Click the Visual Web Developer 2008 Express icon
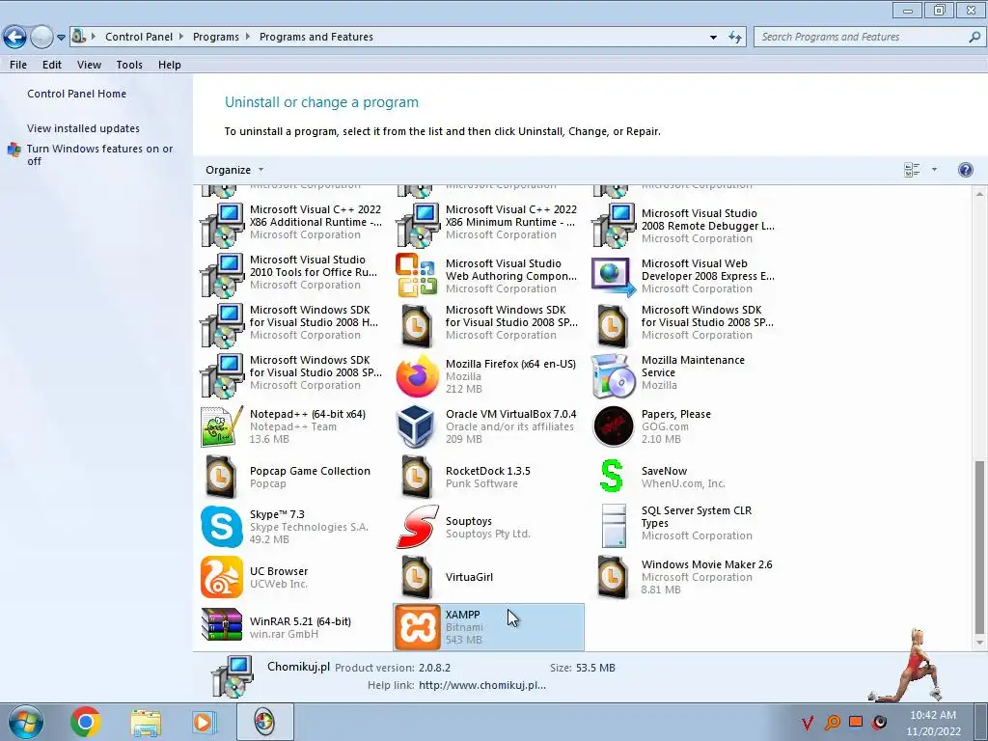988x741 pixels. click(x=613, y=276)
